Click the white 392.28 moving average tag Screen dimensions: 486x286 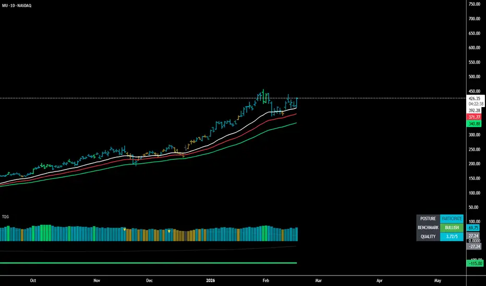[x=474, y=111]
